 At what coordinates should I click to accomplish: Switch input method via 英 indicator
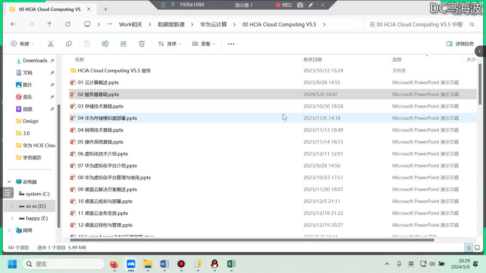411,264
